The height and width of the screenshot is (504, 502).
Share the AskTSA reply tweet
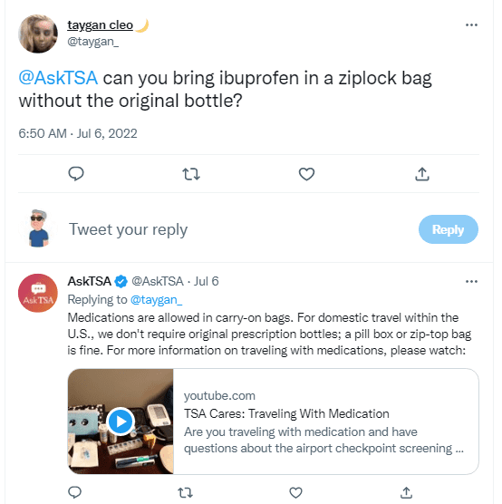click(x=406, y=492)
